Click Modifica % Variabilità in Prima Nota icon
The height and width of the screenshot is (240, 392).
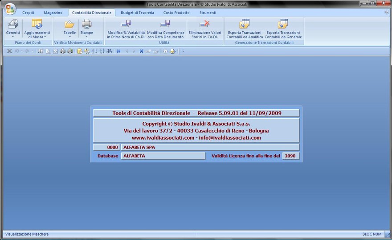tap(126, 24)
